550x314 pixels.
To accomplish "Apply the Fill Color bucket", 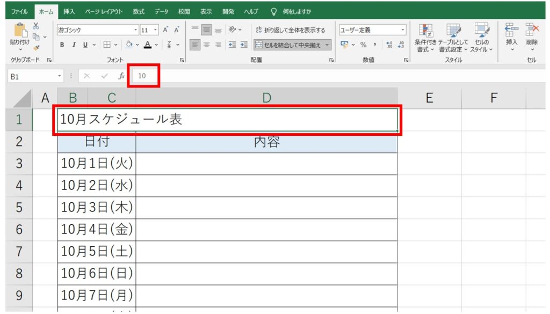I will tap(129, 45).
